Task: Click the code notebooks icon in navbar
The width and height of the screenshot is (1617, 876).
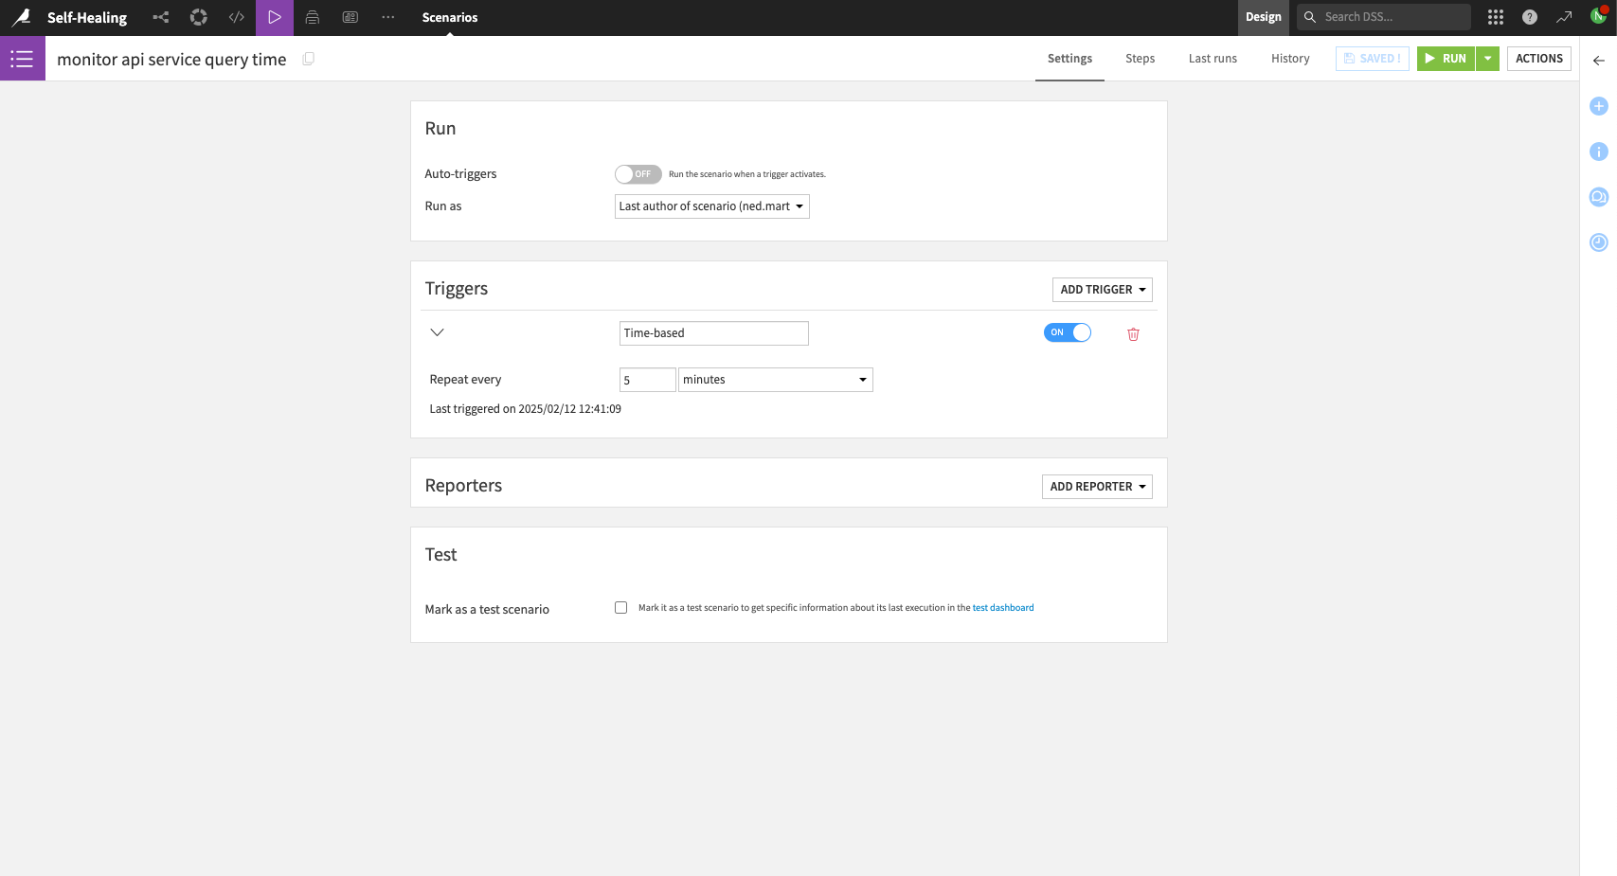Action: pos(237,17)
